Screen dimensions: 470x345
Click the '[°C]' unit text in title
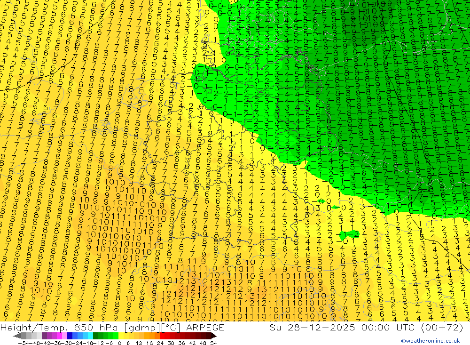171,328
